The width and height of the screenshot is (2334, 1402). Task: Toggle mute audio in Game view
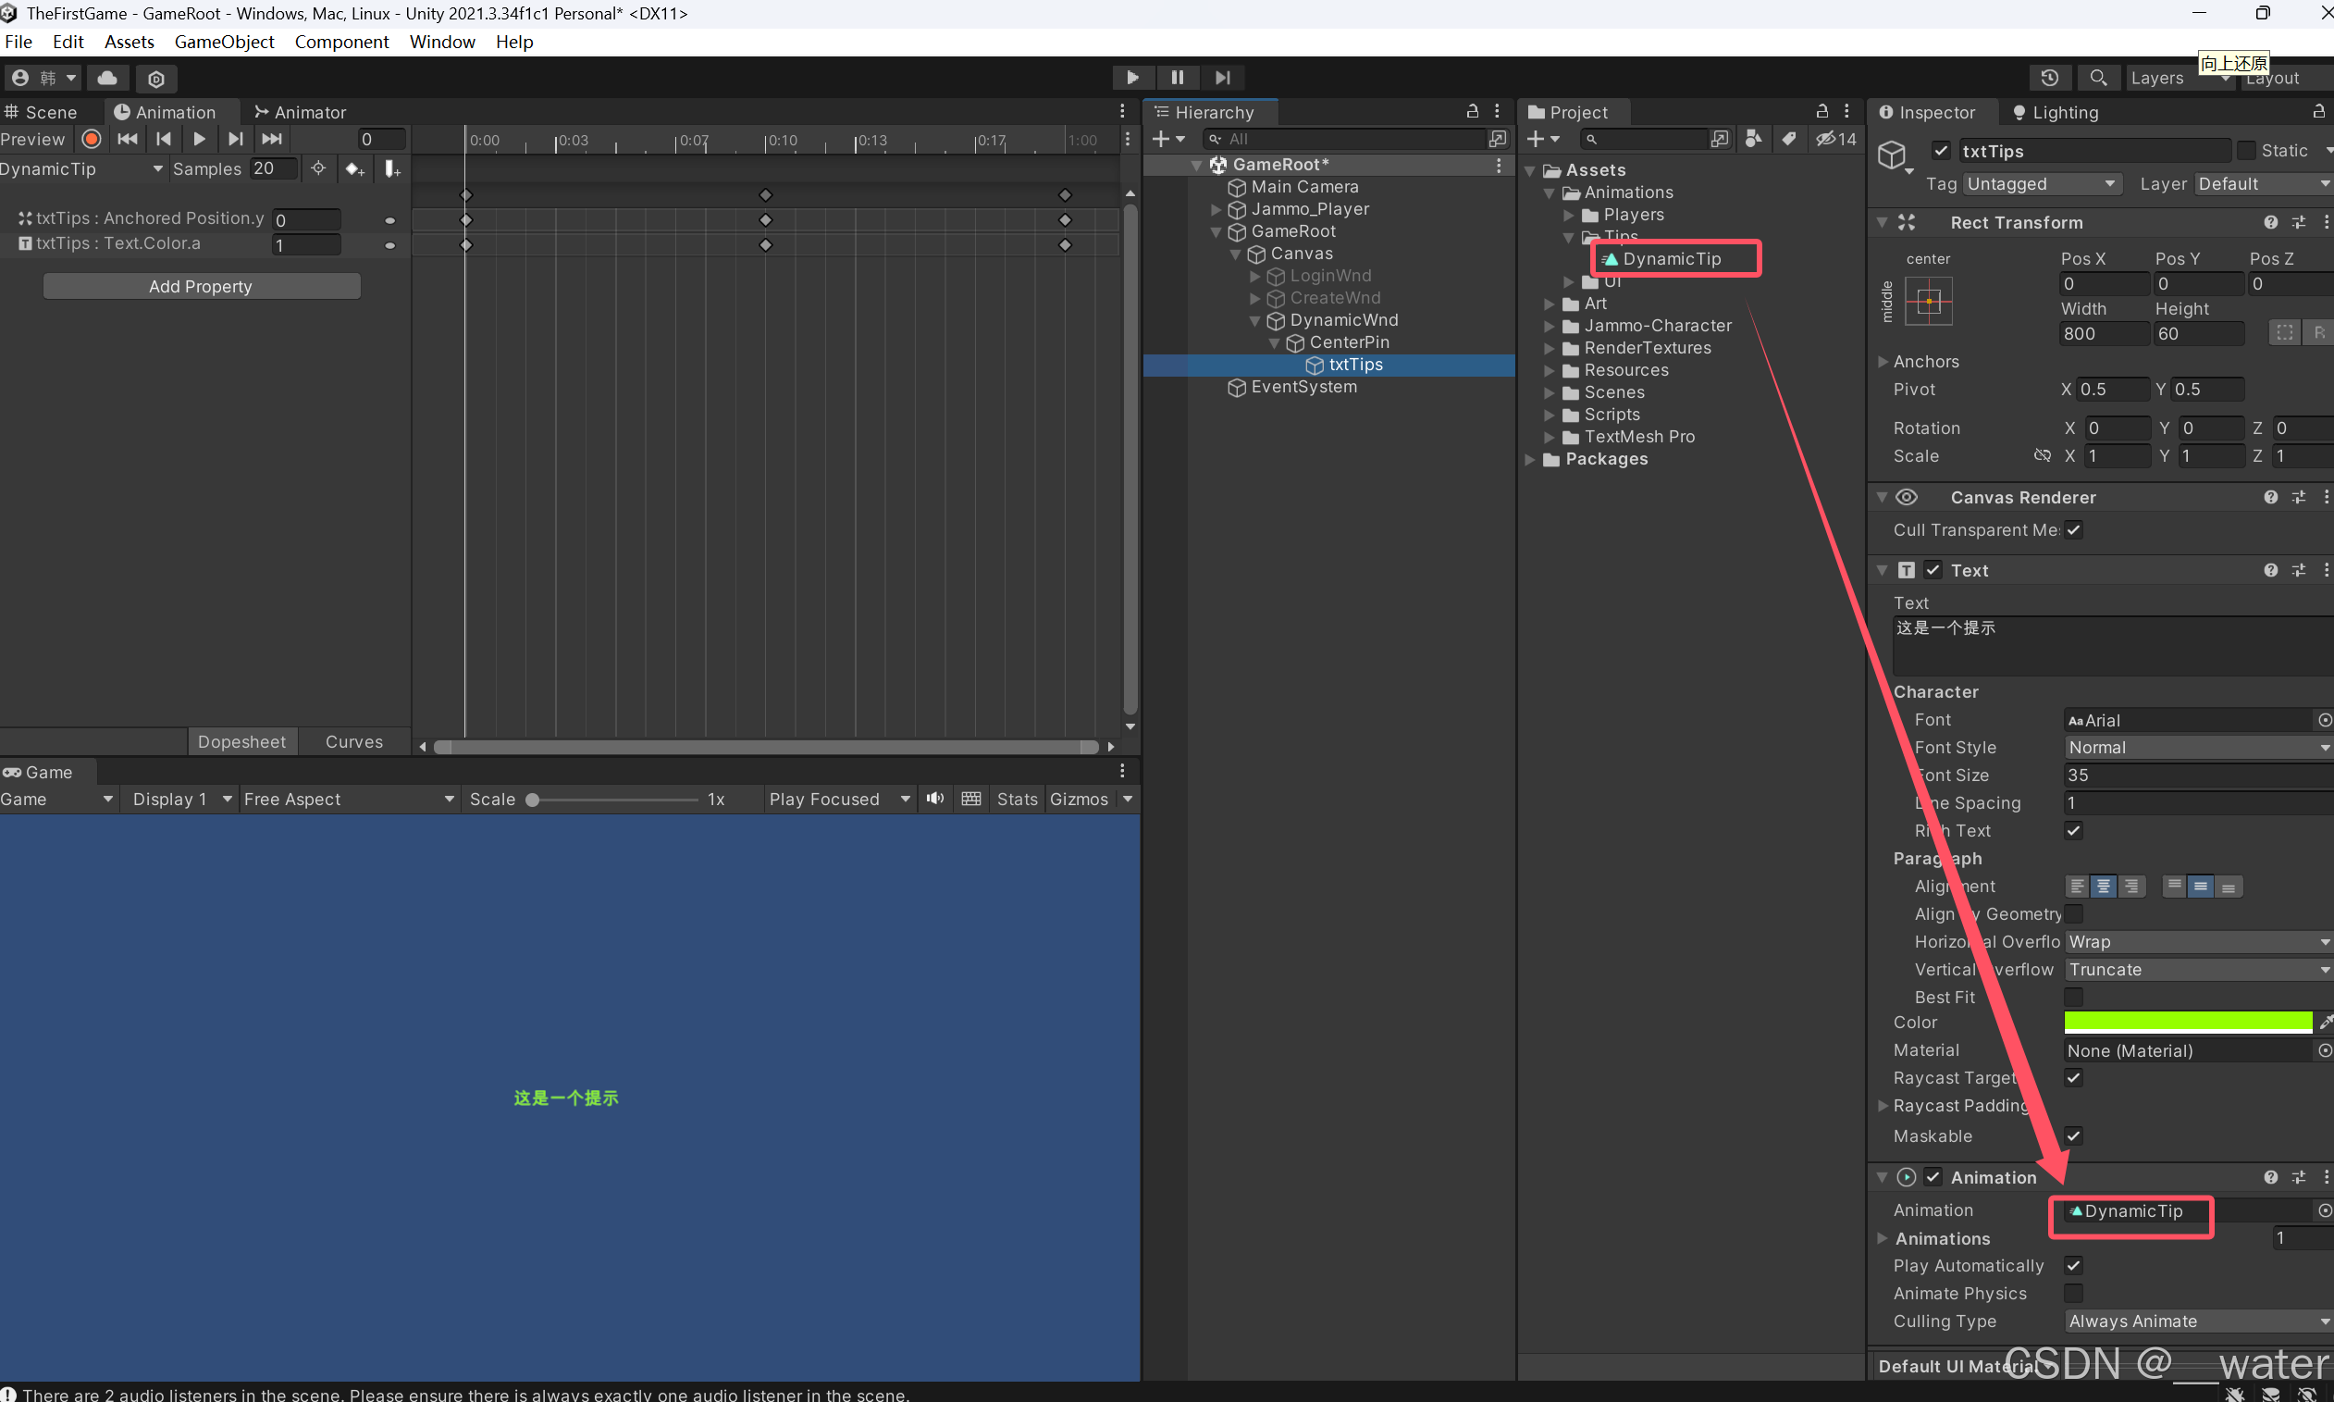point(934,800)
